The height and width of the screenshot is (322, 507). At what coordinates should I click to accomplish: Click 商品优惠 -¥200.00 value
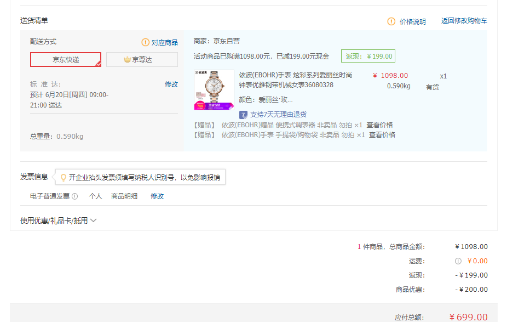pyautogui.click(x=471, y=289)
